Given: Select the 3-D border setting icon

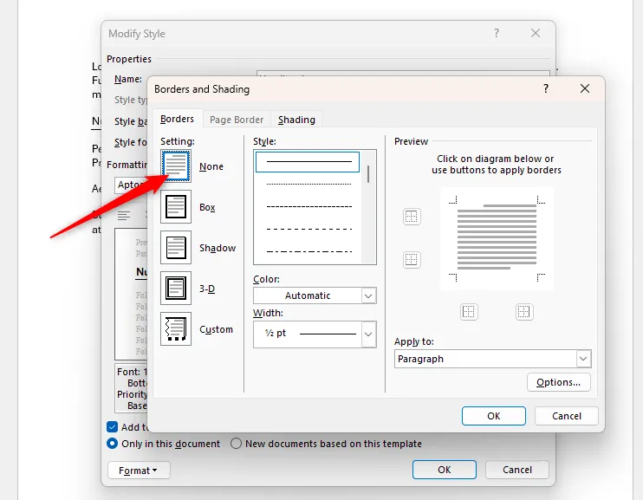Looking at the screenshot, I should click(176, 289).
